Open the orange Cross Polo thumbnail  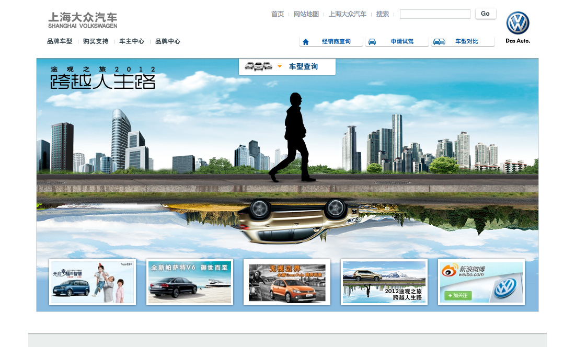[x=287, y=282]
